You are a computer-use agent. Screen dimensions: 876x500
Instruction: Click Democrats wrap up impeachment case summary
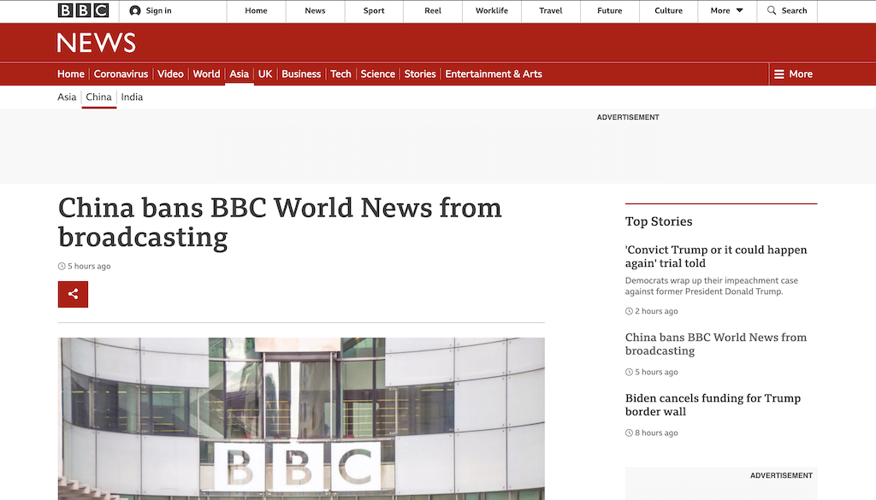tap(711, 285)
